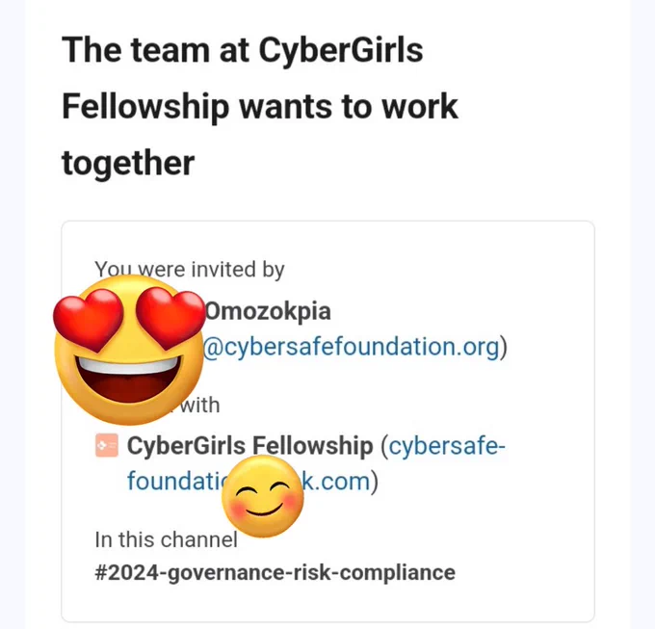The width and height of the screenshot is (655, 629).
Task: Open the cybersafe- workspace URL link
Action: coord(447,446)
